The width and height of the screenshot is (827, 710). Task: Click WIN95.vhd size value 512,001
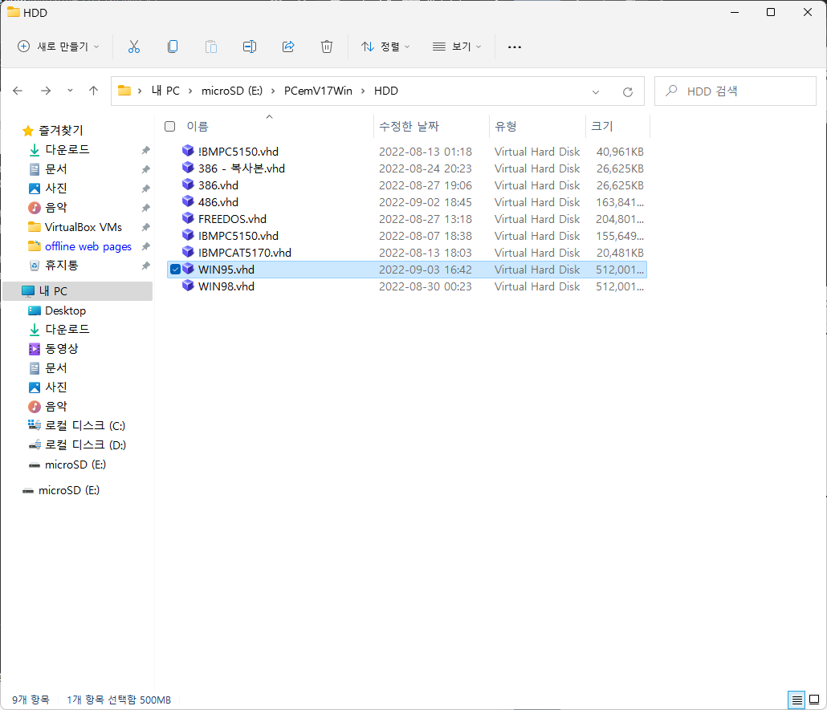620,270
